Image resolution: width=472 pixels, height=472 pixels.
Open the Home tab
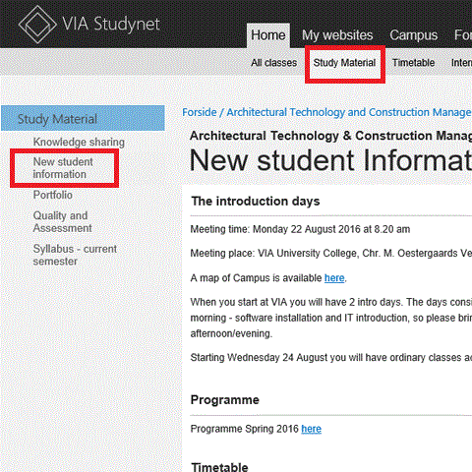[x=268, y=35]
